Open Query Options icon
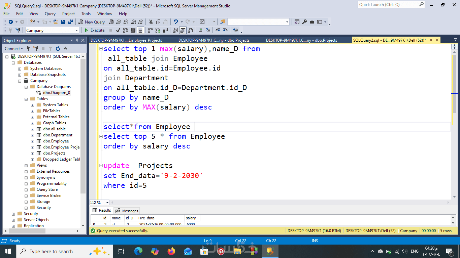The width and height of the screenshot is (460, 258). (133, 30)
